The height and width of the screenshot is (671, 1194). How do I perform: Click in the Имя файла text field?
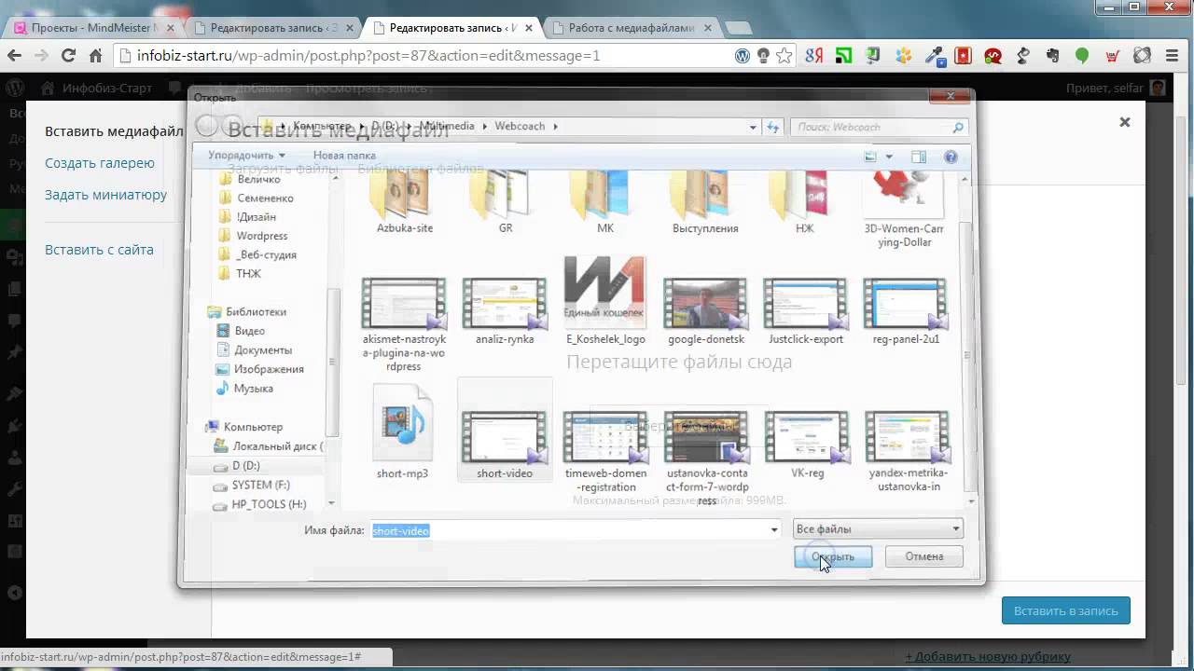pyautogui.click(x=567, y=530)
